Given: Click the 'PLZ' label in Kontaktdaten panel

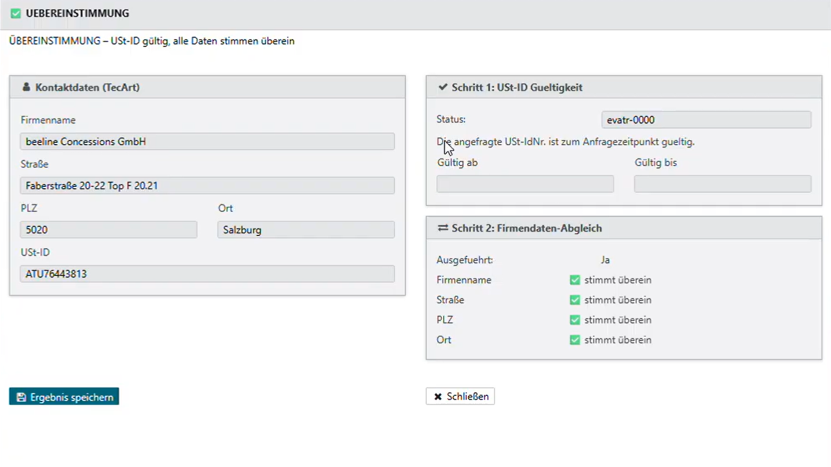Looking at the screenshot, I should pos(29,208).
